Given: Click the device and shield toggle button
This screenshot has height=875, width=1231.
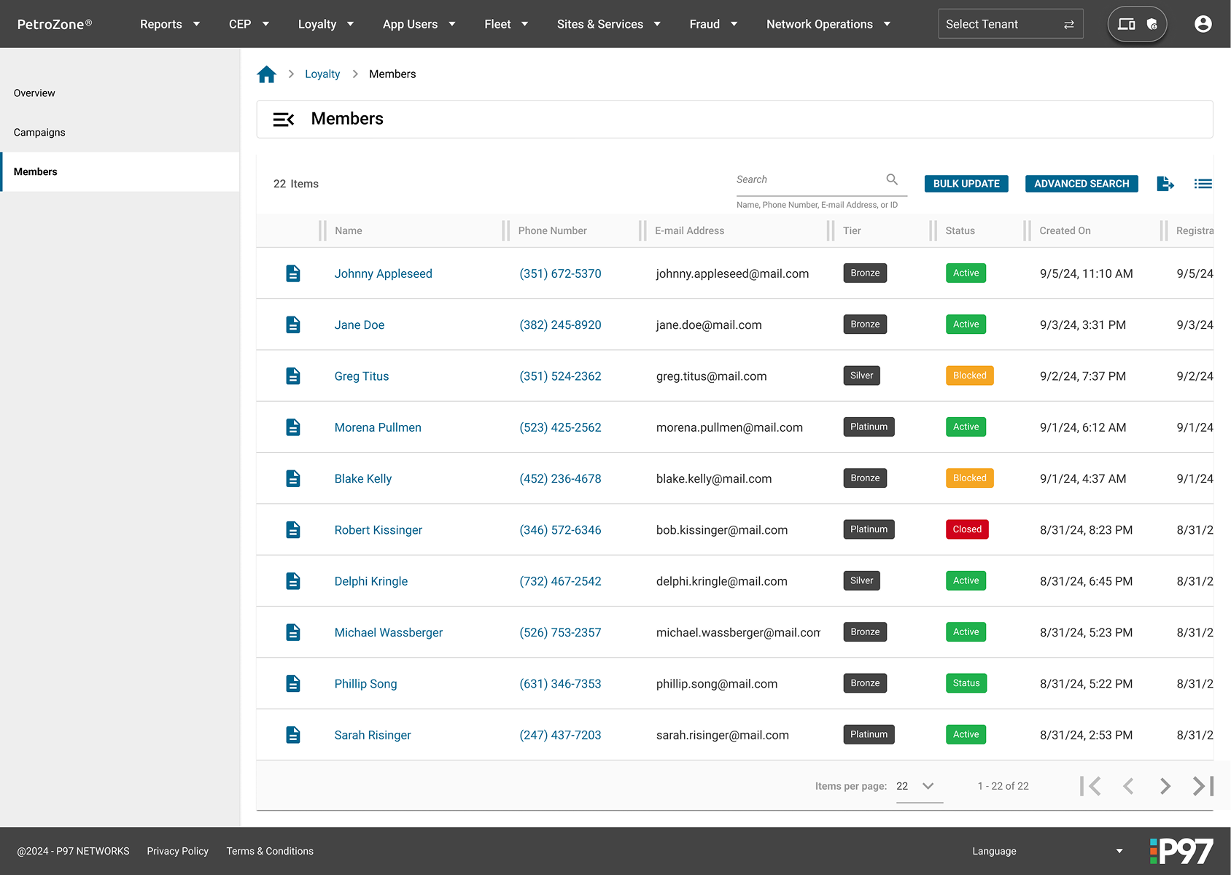Looking at the screenshot, I should click(1137, 24).
